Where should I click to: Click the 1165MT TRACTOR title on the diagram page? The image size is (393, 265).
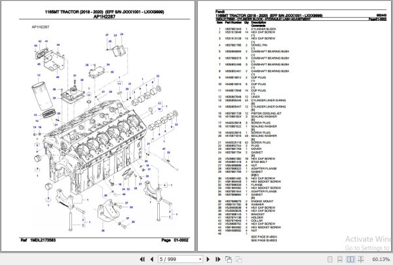[x=104, y=12]
